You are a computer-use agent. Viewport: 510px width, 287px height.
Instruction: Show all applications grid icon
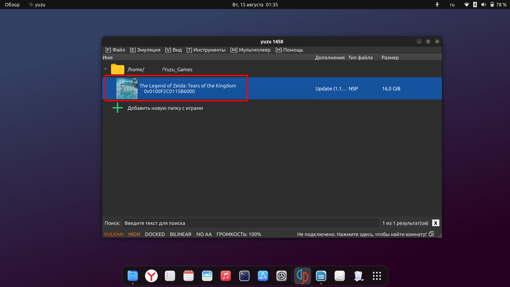coord(377,276)
